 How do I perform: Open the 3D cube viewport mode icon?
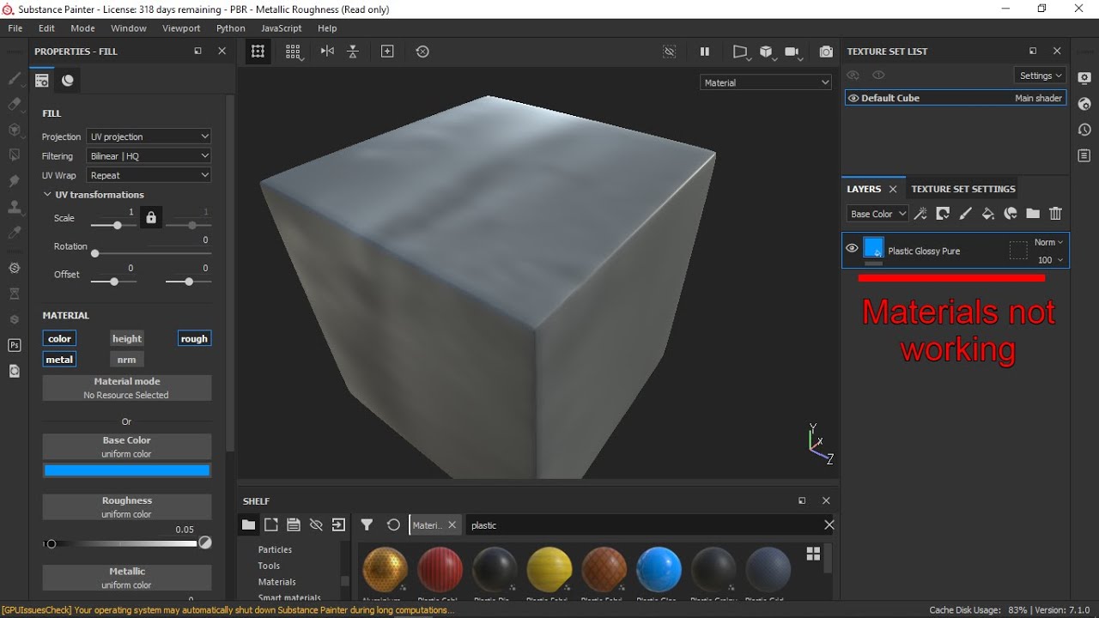click(767, 51)
